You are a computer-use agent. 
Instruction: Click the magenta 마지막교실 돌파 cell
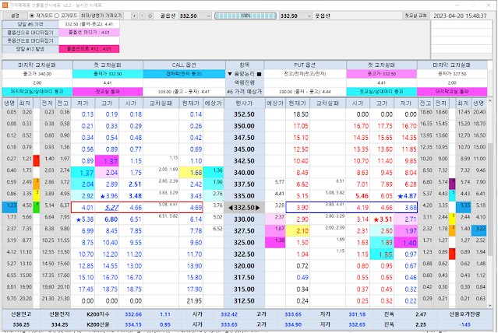click(x=452, y=92)
